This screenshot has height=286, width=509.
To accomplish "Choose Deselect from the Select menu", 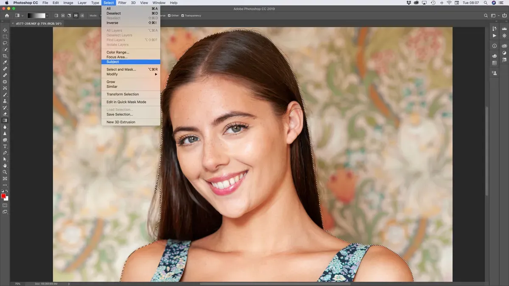I will click(x=131, y=13).
